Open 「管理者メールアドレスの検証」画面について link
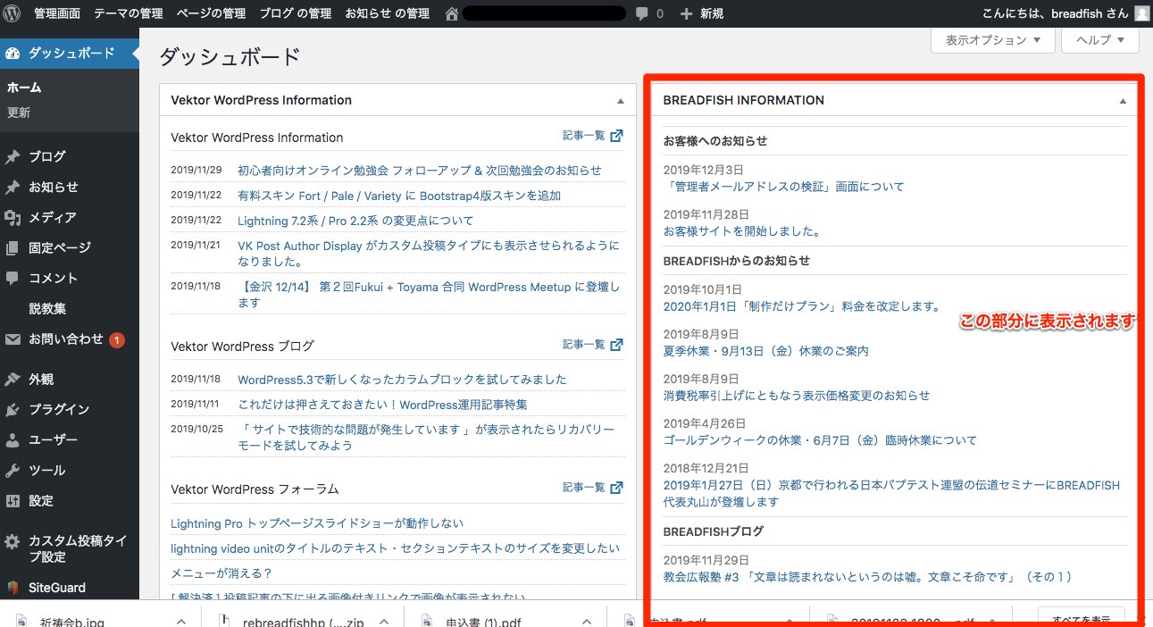 pos(783,187)
